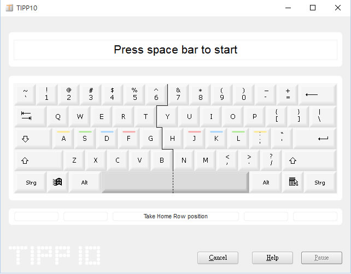Click the J key with red marker
Image resolution: width=351 pixels, height=274 pixels.
click(x=194, y=138)
